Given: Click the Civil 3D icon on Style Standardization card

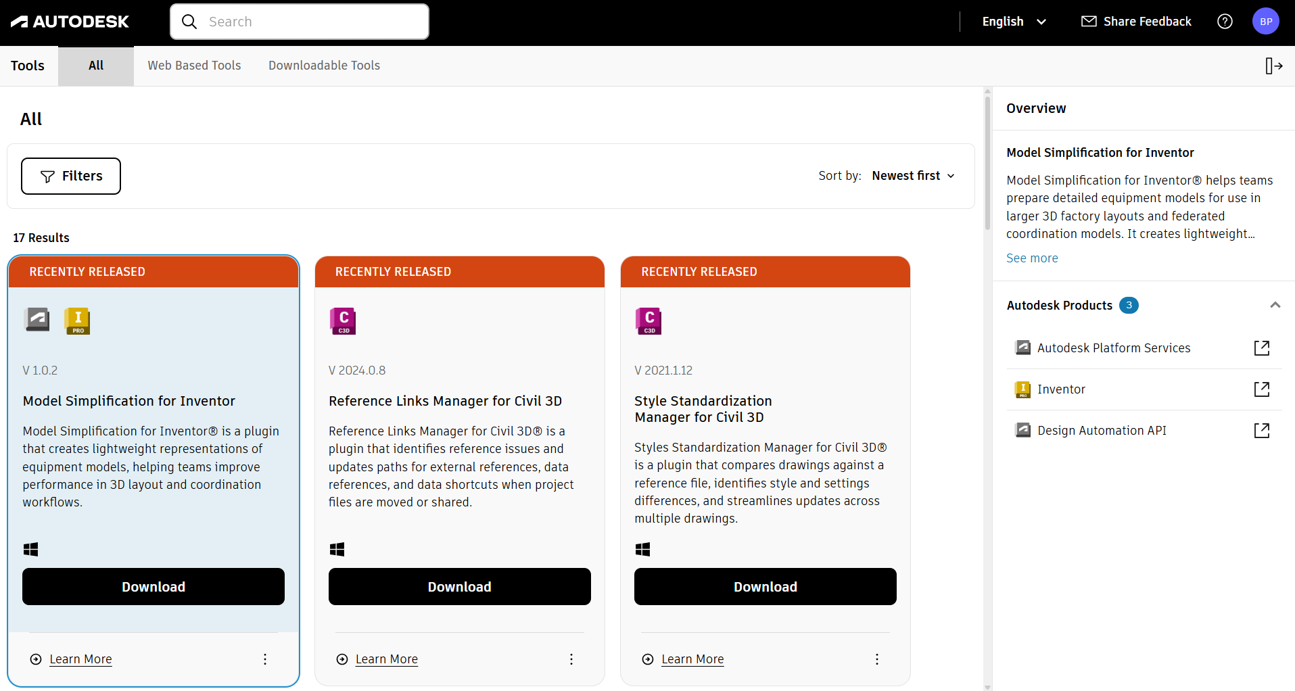Looking at the screenshot, I should tap(649, 321).
